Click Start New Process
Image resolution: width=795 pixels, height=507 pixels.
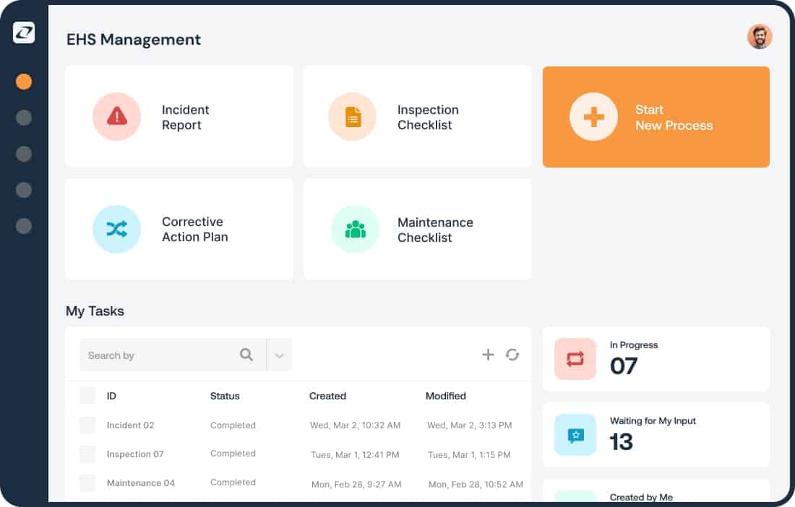tap(656, 116)
